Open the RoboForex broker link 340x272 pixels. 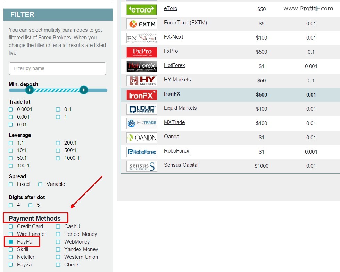(x=176, y=151)
